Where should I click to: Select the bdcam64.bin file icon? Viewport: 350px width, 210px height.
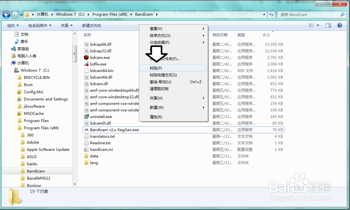[86, 70]
